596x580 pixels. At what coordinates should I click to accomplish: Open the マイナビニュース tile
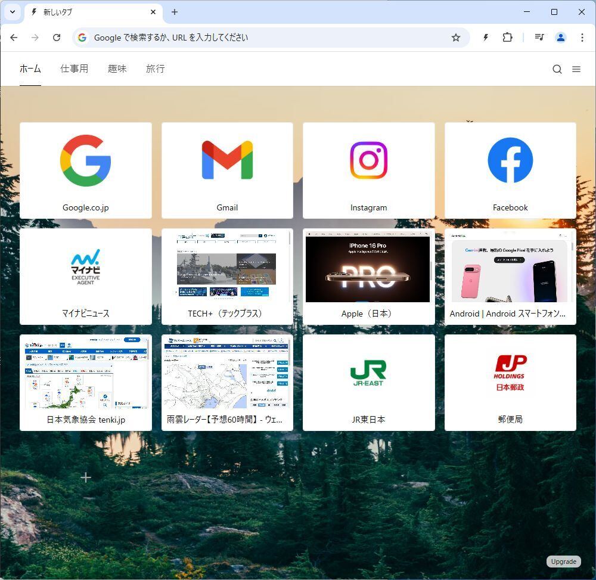click(85, 277)
